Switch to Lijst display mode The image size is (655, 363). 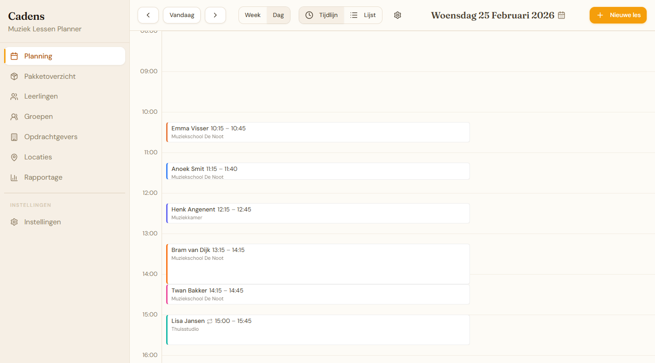[x=363, y=15]
